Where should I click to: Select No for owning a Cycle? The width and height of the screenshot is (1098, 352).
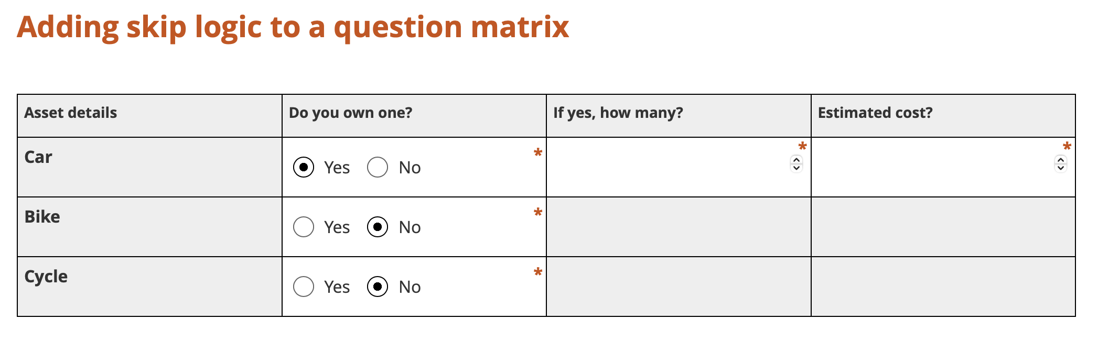pos(377,287)
